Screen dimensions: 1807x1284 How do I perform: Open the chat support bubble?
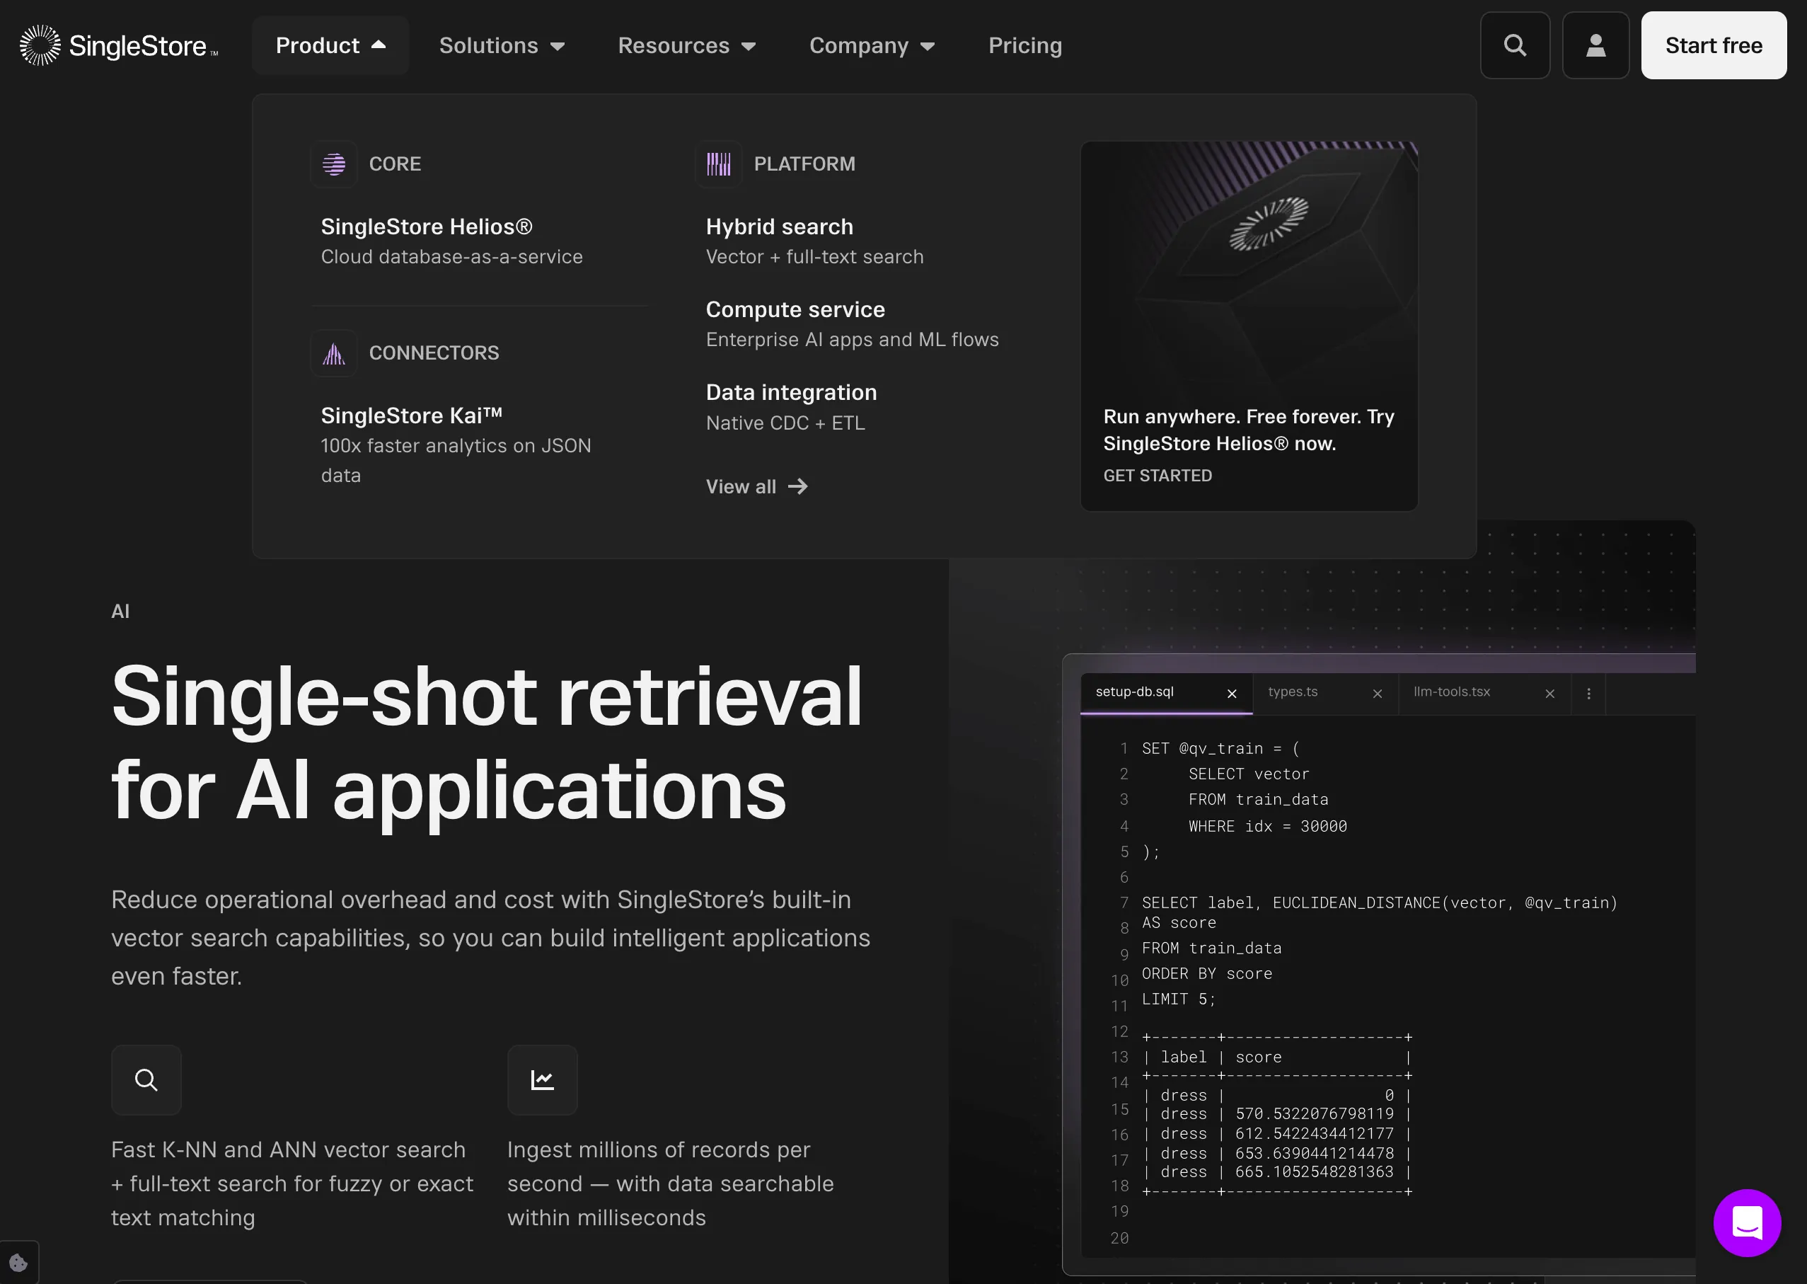(x=1747, y=1222)
